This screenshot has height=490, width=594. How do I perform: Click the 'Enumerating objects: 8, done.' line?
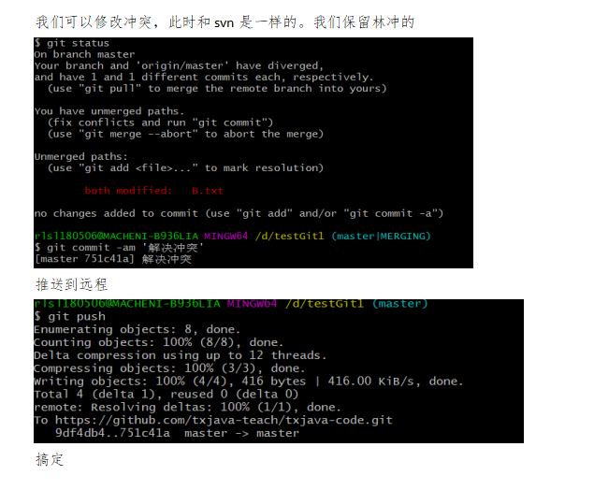(138, 329)
